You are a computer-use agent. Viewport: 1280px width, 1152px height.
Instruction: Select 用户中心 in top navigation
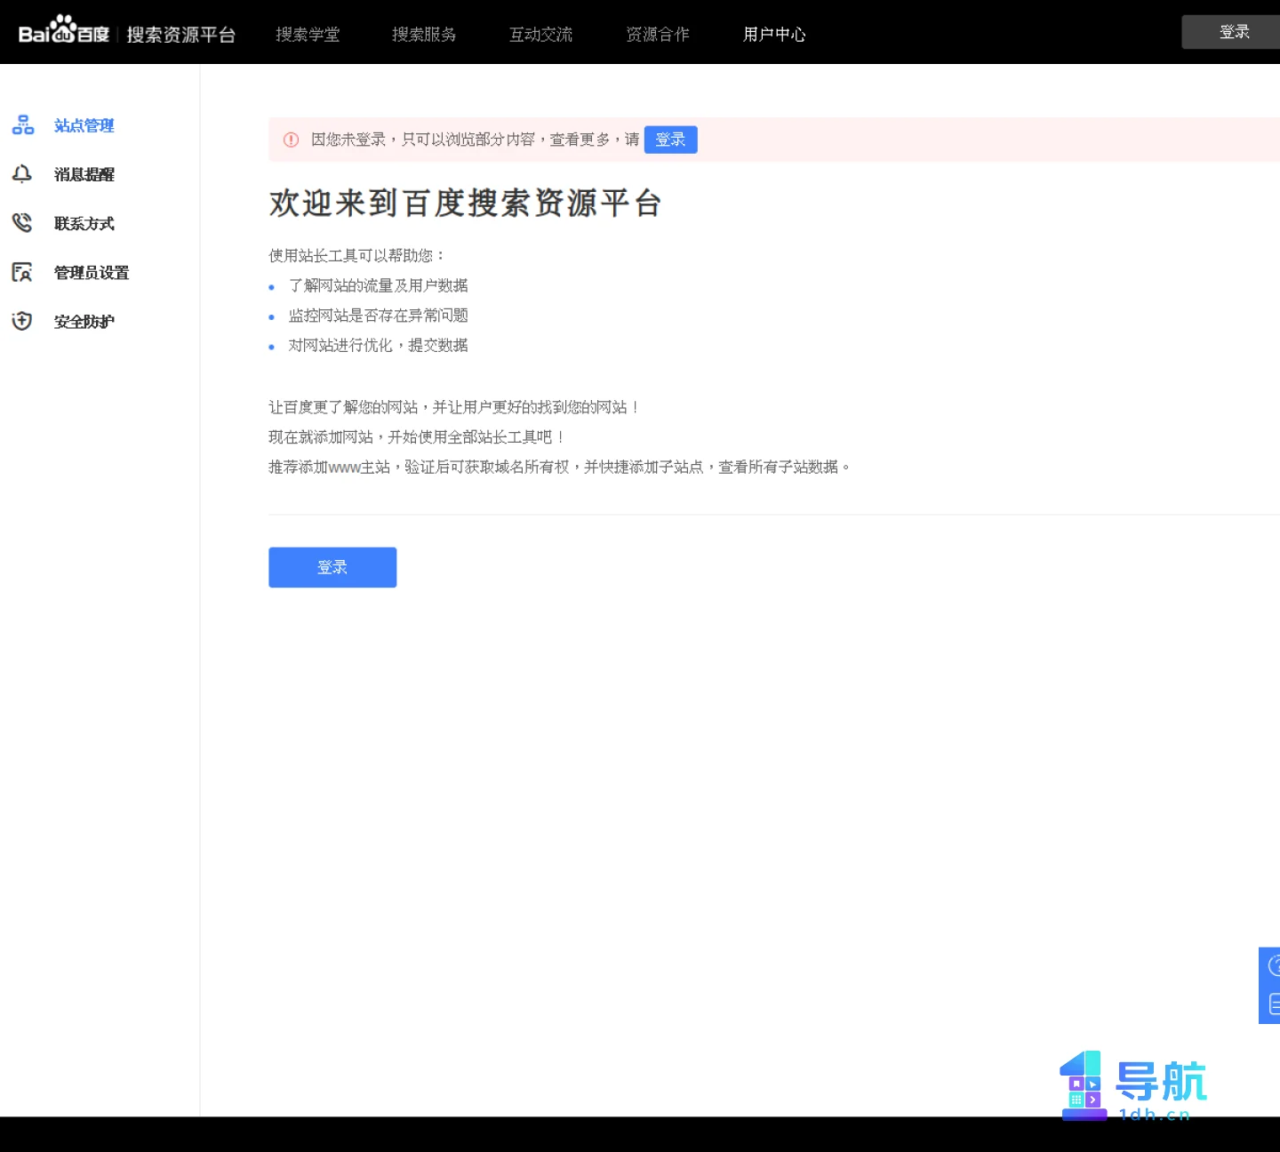(774, 34)
